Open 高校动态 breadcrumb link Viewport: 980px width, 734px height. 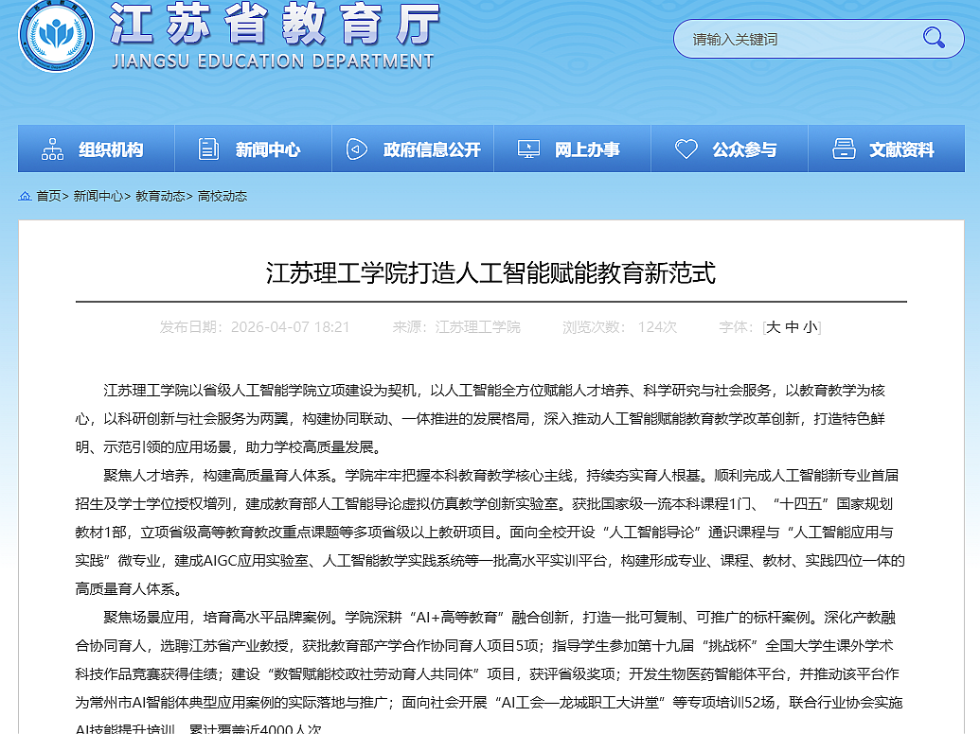[223, 196]
